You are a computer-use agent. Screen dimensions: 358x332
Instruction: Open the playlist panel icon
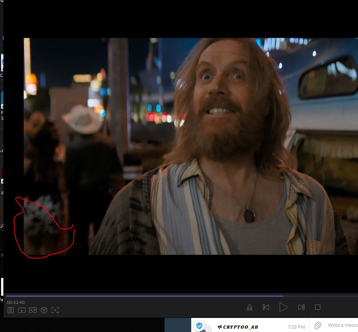[x=11, y=310]
